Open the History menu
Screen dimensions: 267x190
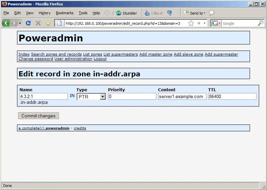tap(45, 13)
